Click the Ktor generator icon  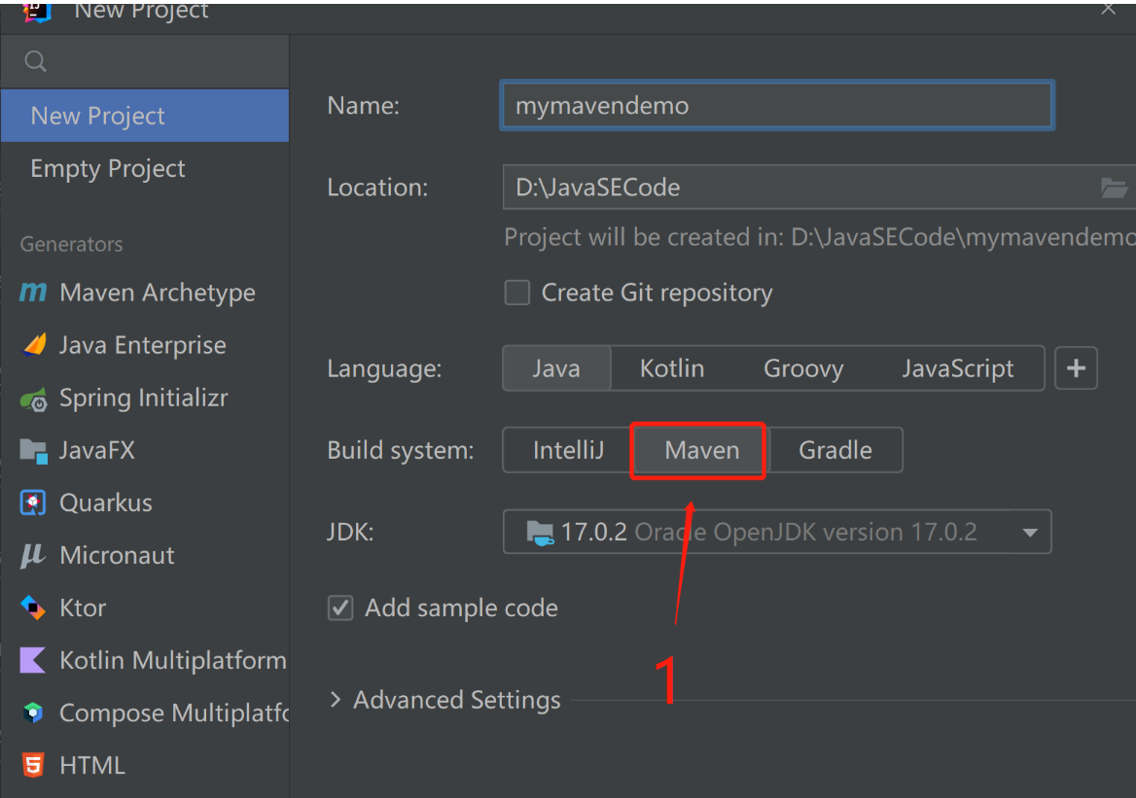(x=34, y=608)
